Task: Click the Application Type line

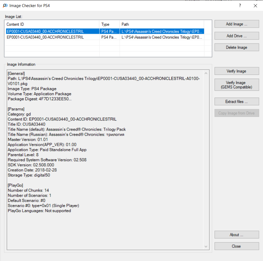Action: 47,150
